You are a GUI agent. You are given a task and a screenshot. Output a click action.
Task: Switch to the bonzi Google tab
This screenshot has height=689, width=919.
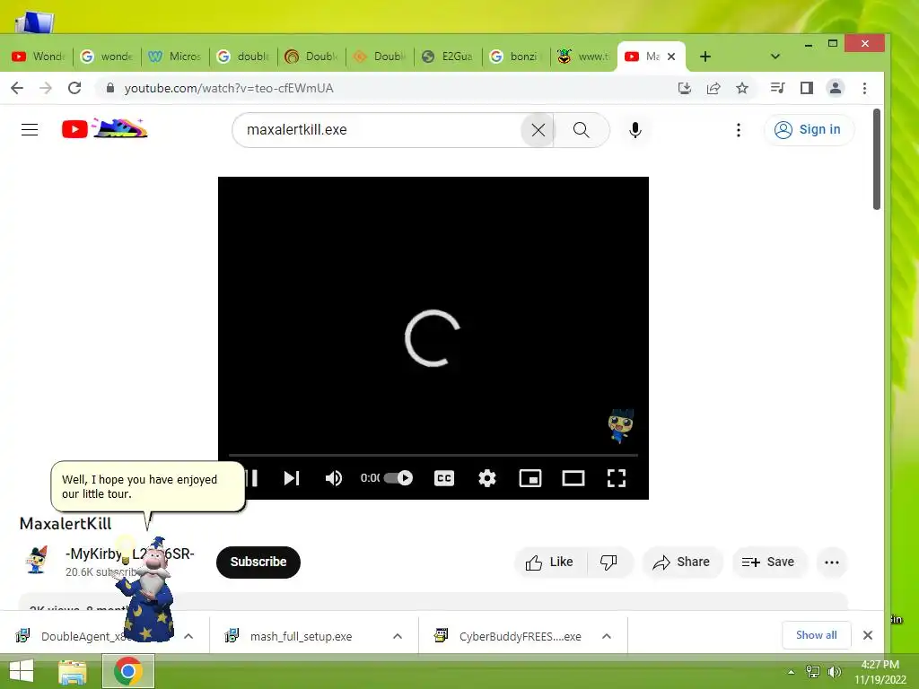tap(516, 57)
